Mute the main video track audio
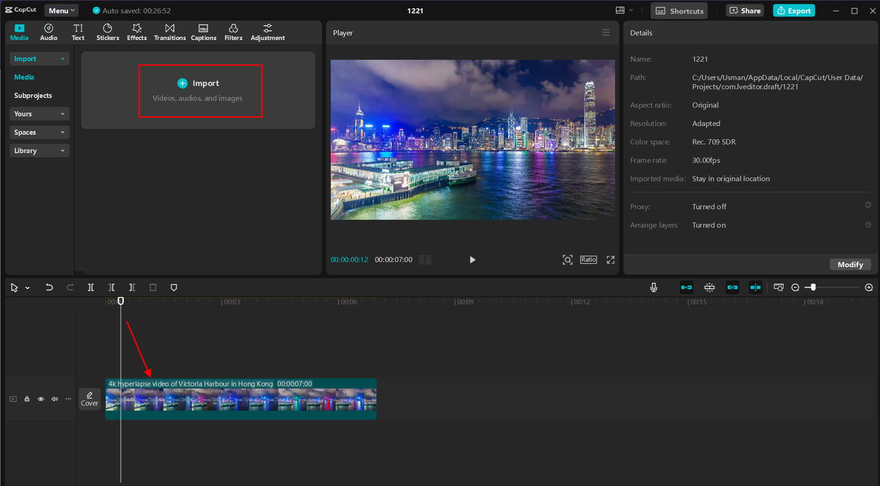This screenshot has width=880, height=486. pyautogui.click(x=54, y=399)
